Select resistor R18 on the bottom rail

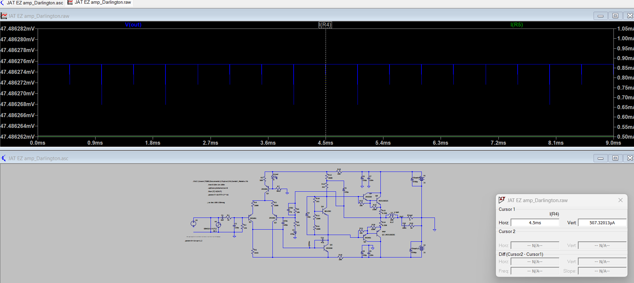tap(340, 257)
